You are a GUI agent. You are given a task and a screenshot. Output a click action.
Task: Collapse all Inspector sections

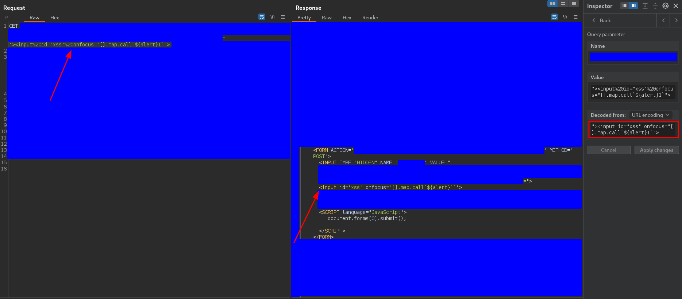(x=655, y=6)
